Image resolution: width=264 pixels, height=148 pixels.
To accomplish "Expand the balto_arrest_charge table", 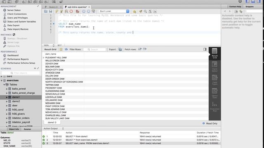I will [x=7, y=93].
